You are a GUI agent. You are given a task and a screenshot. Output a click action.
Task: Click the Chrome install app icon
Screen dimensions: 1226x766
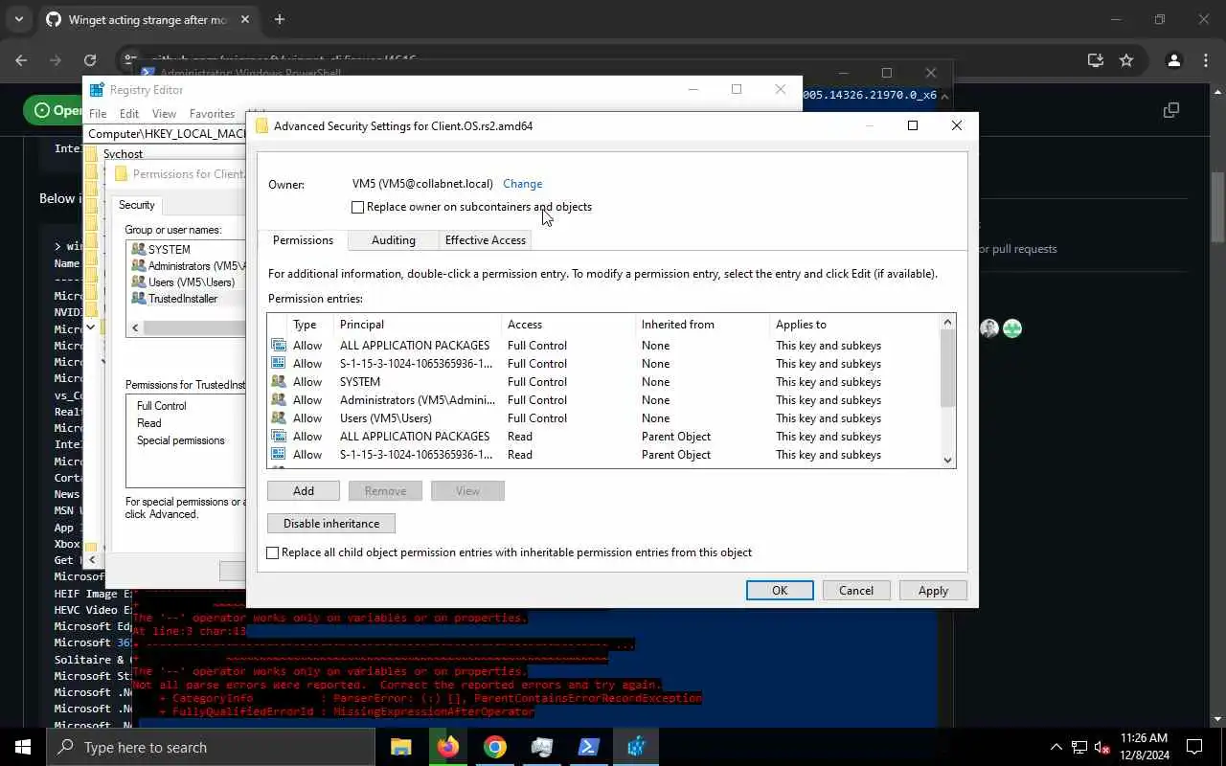click(x=1096, y=60)
